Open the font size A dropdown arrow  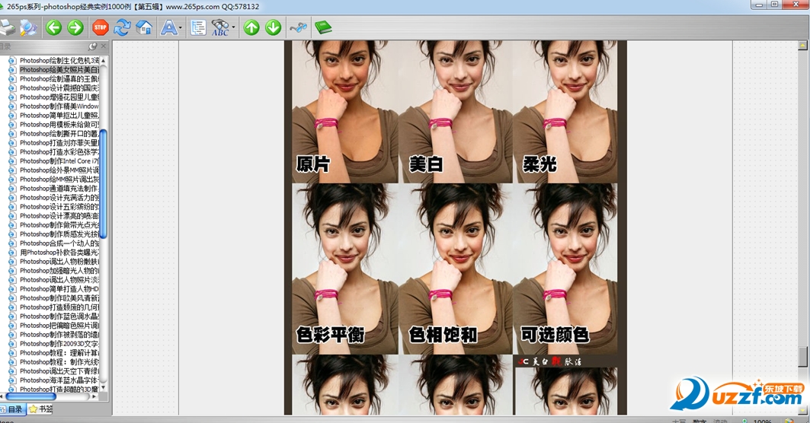coord(181,29)
